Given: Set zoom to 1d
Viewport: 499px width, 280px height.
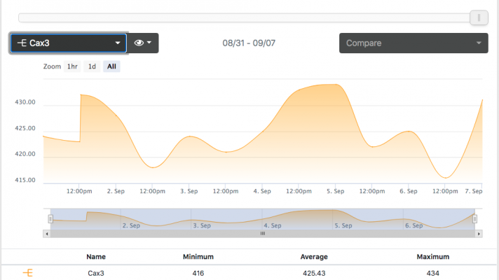Looking at the screenshot, I should click(92, 66).
